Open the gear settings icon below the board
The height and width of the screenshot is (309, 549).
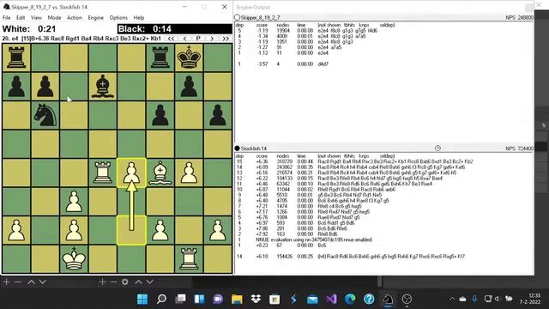tap(125, 282)
